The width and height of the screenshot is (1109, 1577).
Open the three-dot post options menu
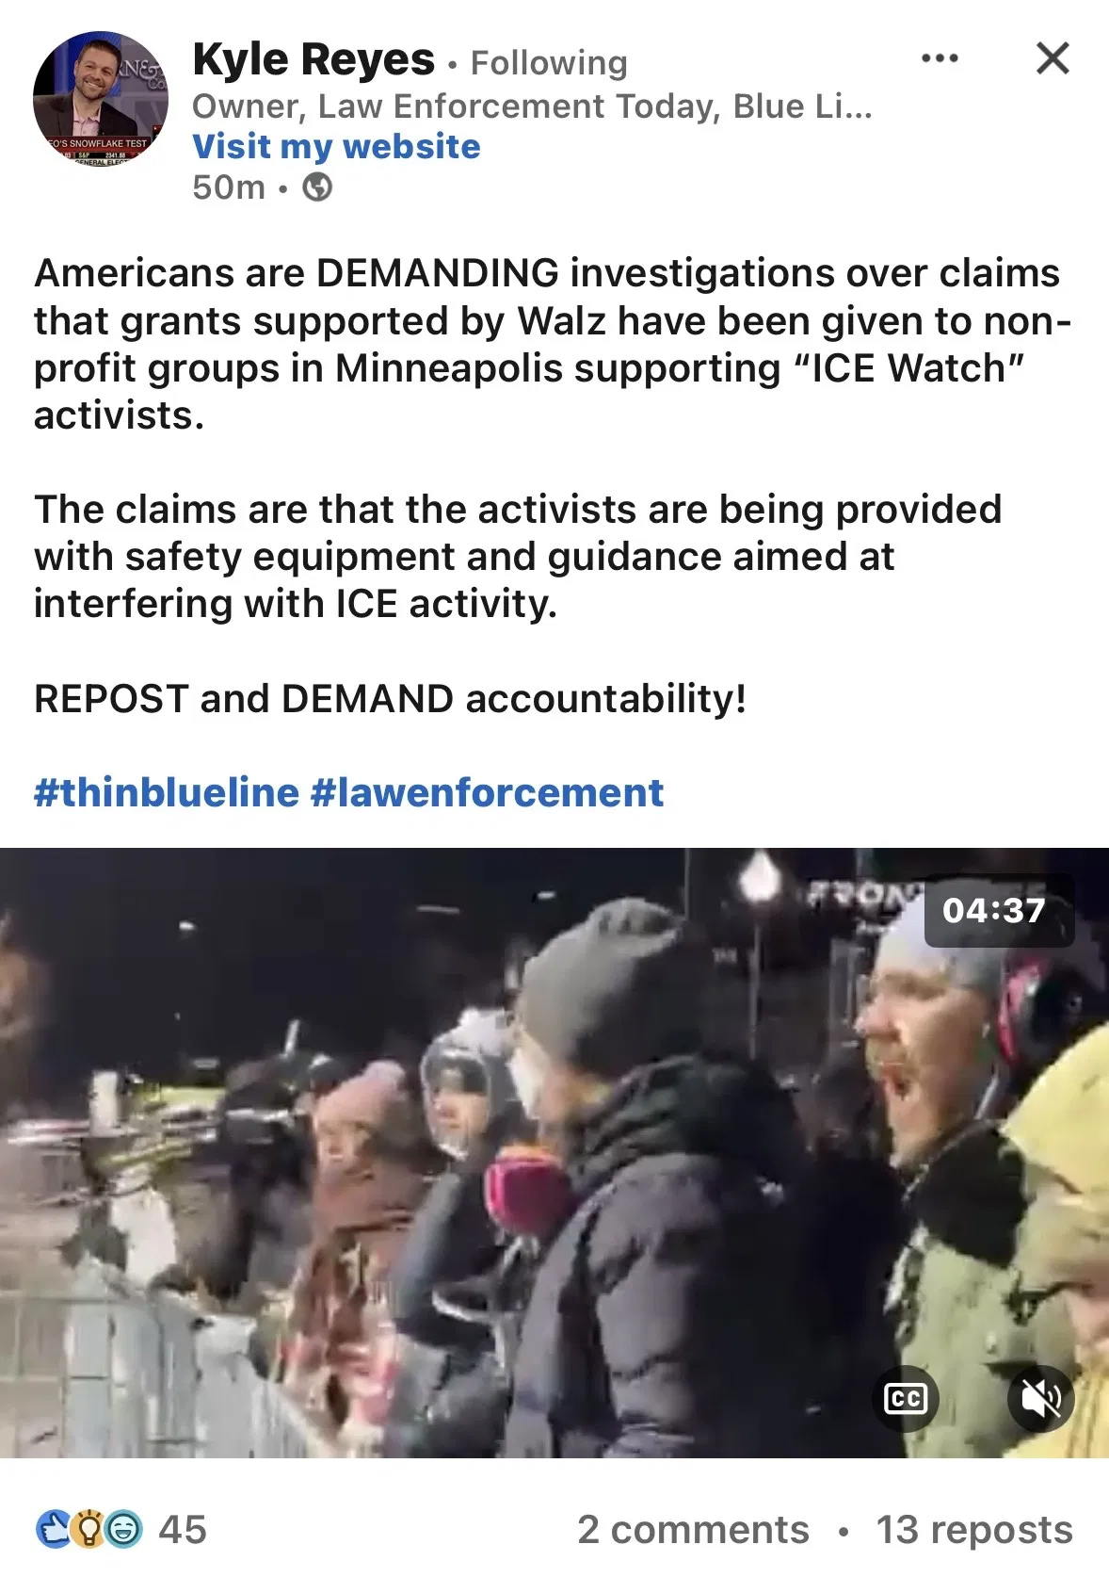pyautogui.click(x=940, y=58)
